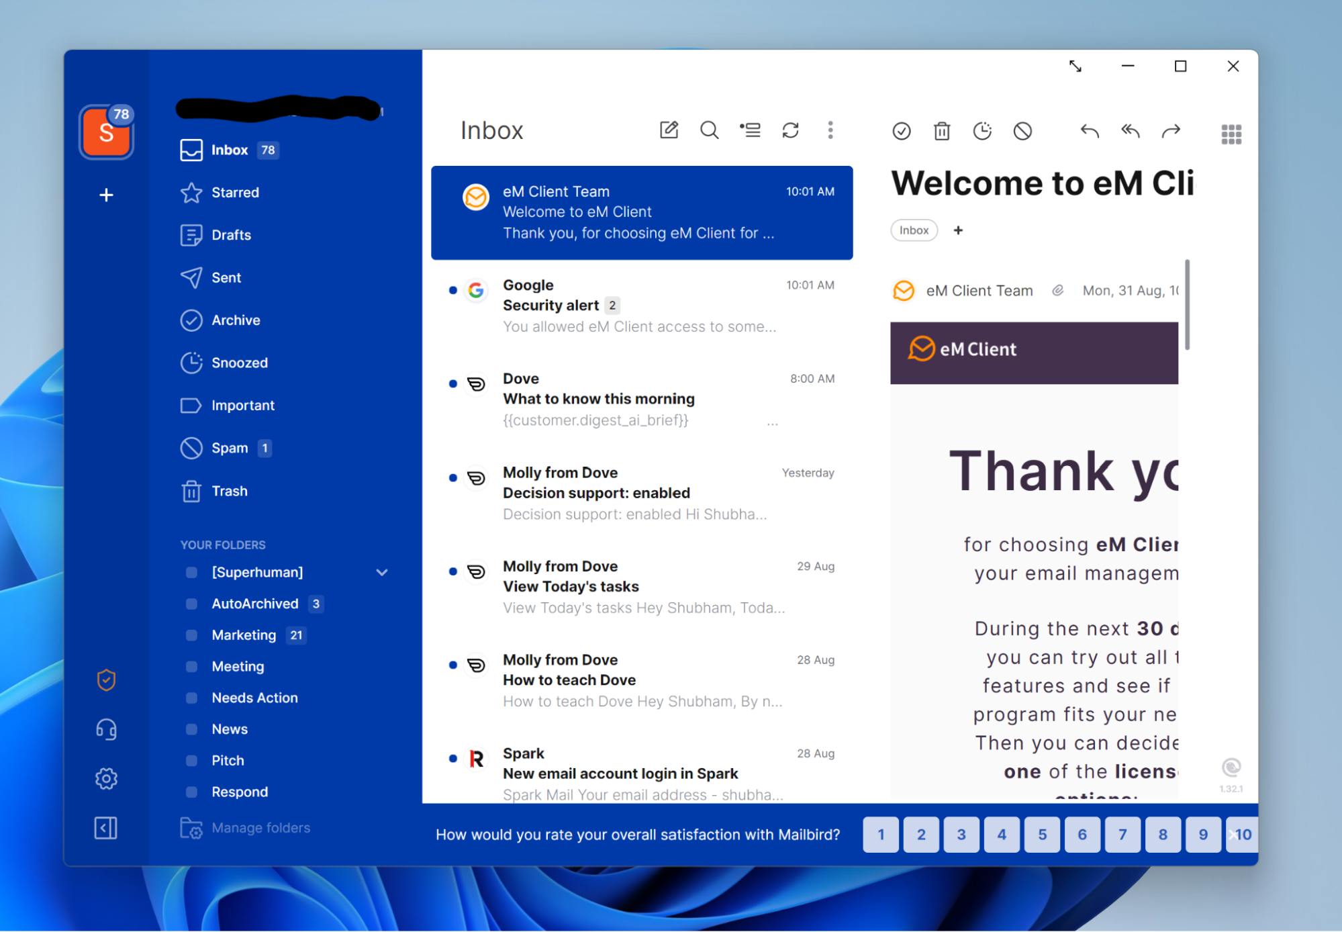This screenshot has width=1342, height=932.
Task: Open the How to teach Dove email
Action: pyautogui.click(x=642, y=681)
